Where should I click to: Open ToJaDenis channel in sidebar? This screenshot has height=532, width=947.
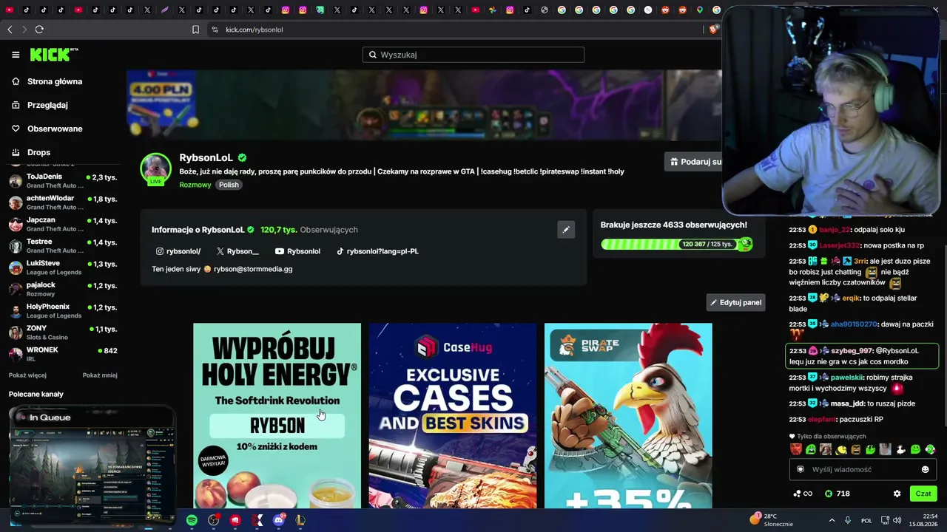click(63, 181)
